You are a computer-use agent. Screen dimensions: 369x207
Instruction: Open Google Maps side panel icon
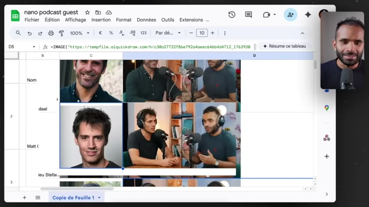pyautogui.click(x=327, y=108)
